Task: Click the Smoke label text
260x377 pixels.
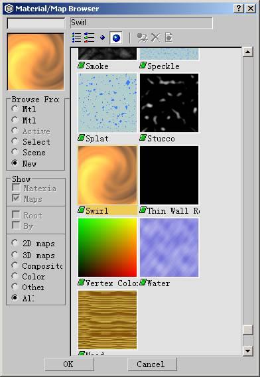Action: (x=97, y=66)
